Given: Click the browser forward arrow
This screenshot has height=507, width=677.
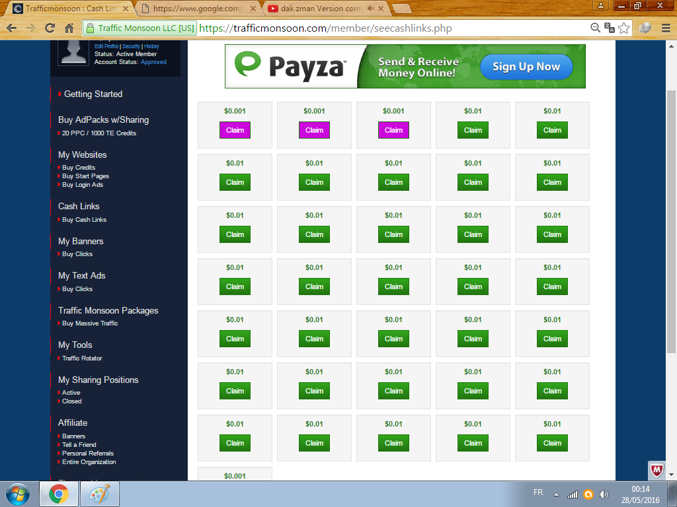Looking at the screenshot, I should pos(30,28).
